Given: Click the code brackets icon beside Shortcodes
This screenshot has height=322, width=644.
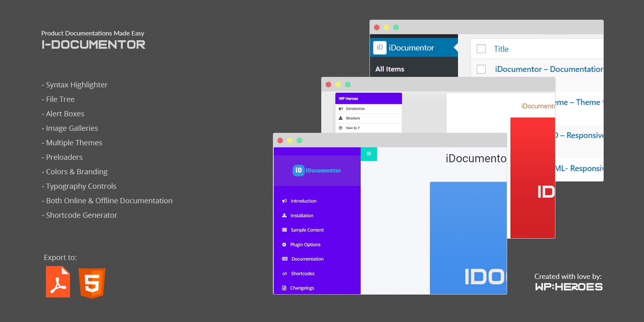Looking at the screenshot, I should (x=285, y=274).
